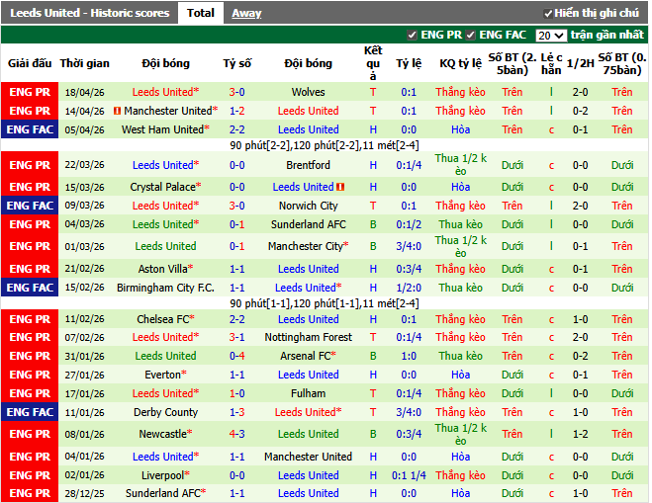Toggle the 'Hiển thị ghi chú' checkbox

pyautogui.click(x=548, y=14)
